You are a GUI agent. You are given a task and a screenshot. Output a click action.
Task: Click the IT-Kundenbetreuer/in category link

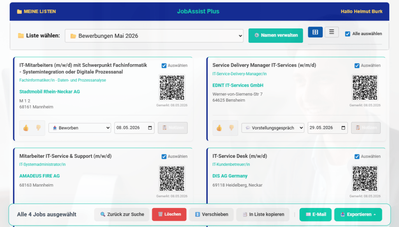coord(231,164)
